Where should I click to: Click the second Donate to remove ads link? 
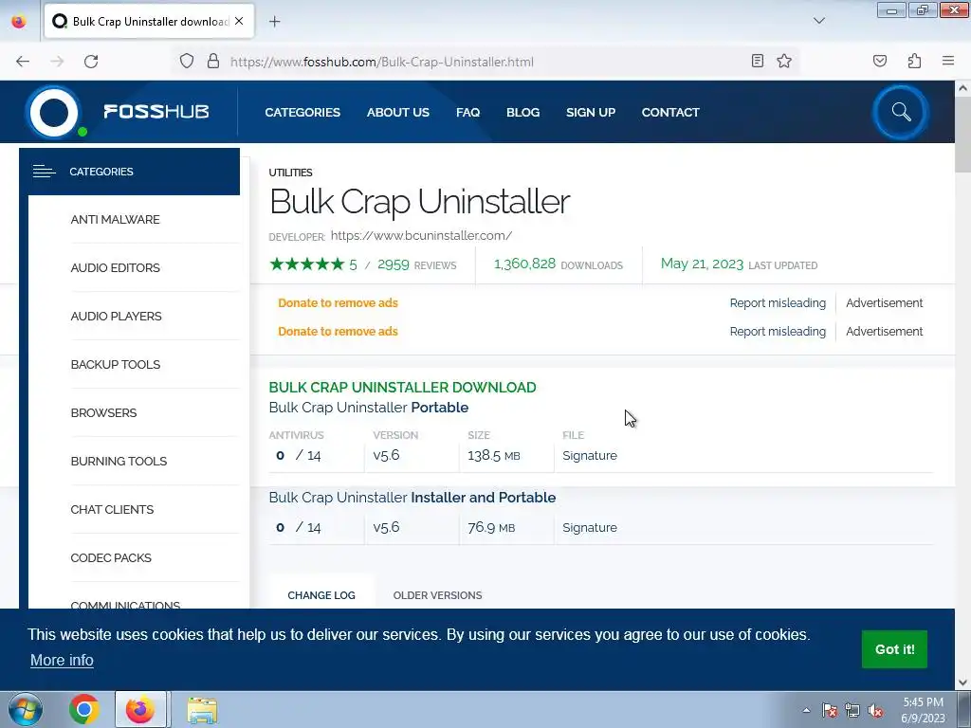pyautogui.click(x=339, y=331)
